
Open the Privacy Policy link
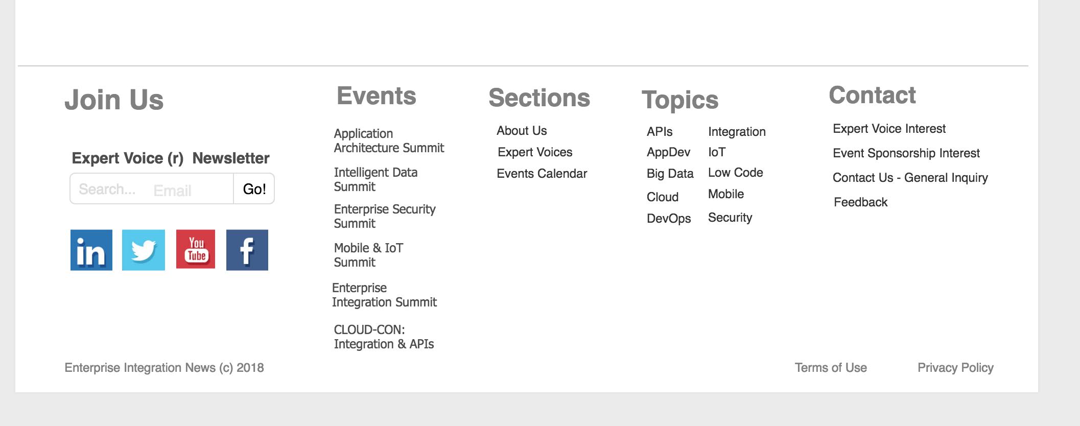(955, 368)
